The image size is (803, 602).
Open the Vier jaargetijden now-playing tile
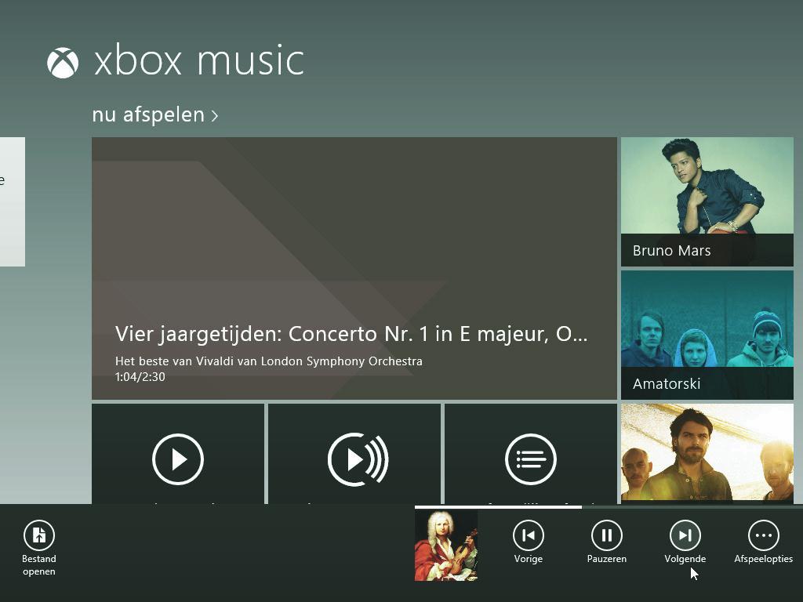tap(354, 268)
